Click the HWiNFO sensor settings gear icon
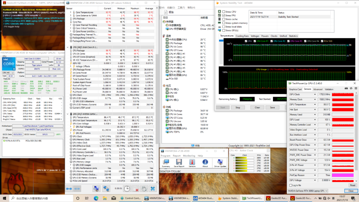359x202 pixels. [144, 188]
